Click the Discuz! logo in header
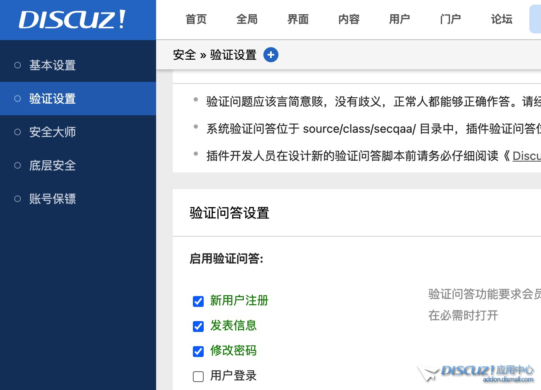The height and width of the screenshot is (390, 541). [72, 20]
